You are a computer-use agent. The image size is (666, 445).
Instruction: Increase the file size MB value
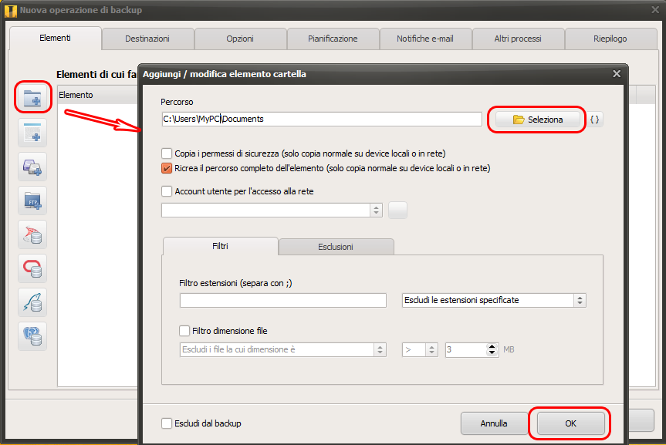pos(492,346)
